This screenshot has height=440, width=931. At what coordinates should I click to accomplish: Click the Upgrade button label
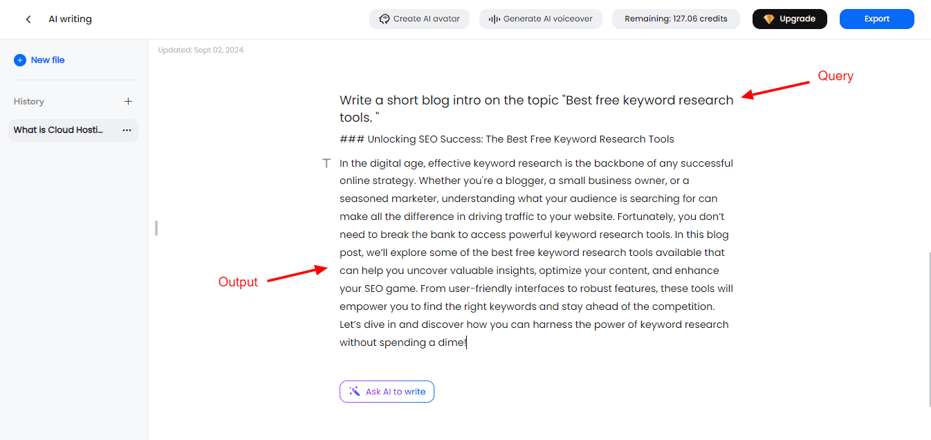(x=797, y=19)
